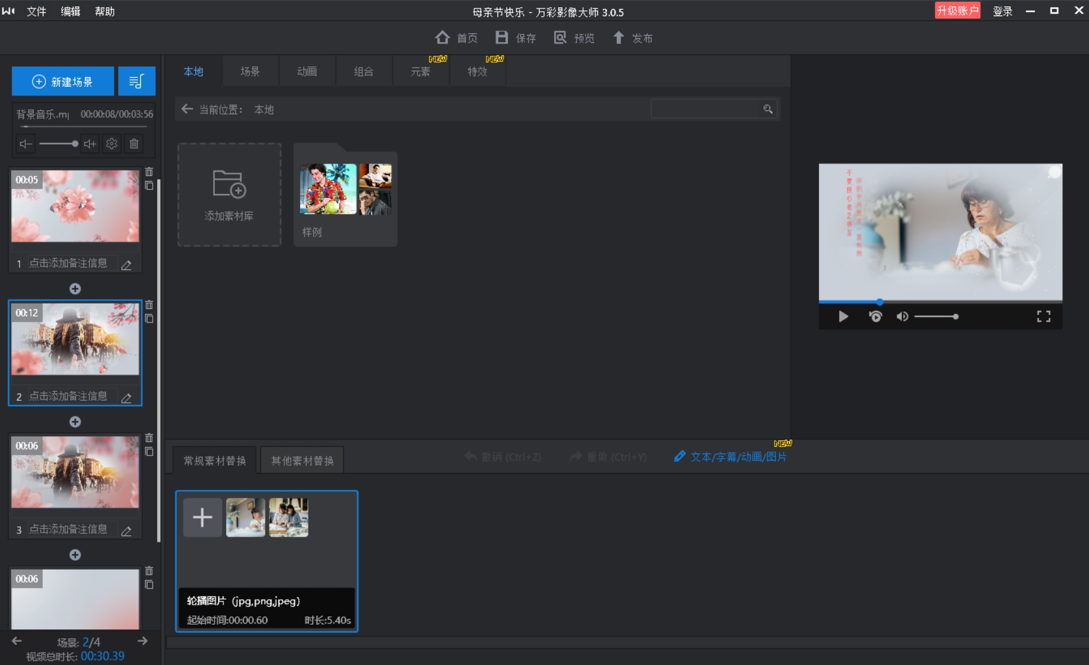This screenshot has height=665, width=1089.
Task: Adjust the preview volume slider
Action: (936, 317)
